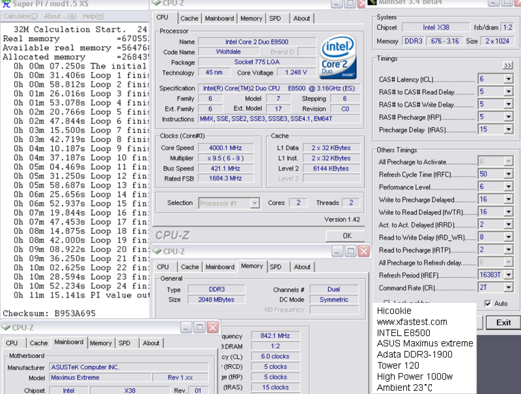The width and height of the screenshot is (521, 394).
Task: Open the Performance Level dropdown
Action: (x=508, y=187)
